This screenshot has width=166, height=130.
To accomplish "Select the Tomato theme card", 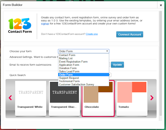I will pos(132,98).
